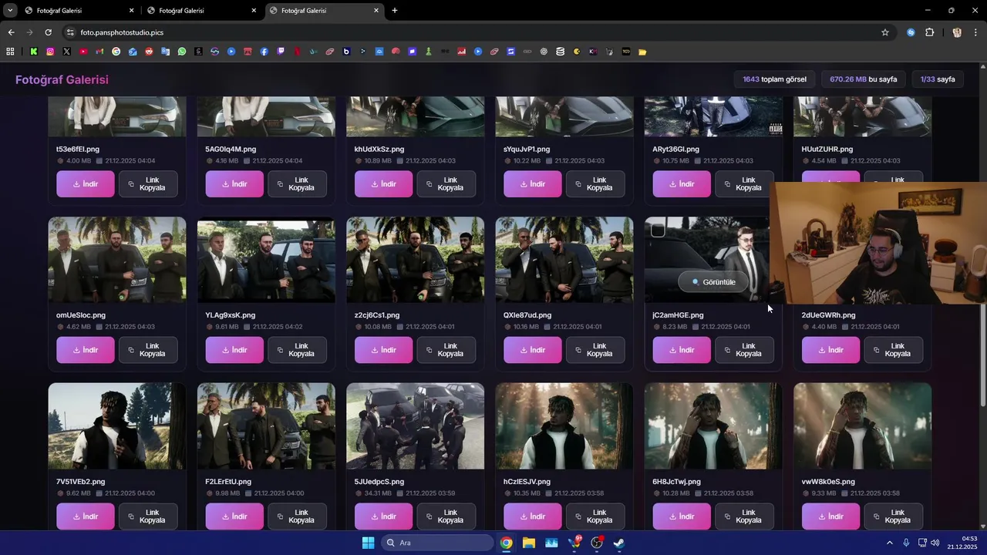Screen dimensions: 987x555
Task: Click the address bar URL
Action: [x=122, y=32]
